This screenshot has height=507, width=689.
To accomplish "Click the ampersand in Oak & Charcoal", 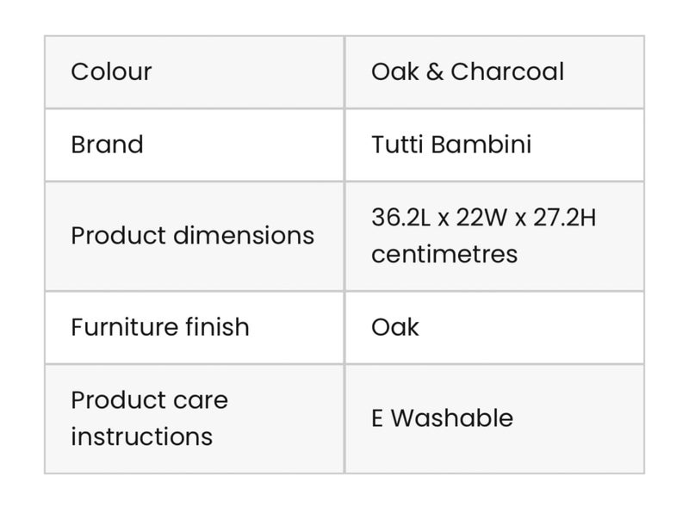I will 435,71.
